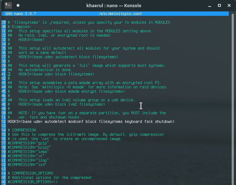
Task: Click line number 53 in the gutter
Action: pyautogui.click(x=4, y=126)
